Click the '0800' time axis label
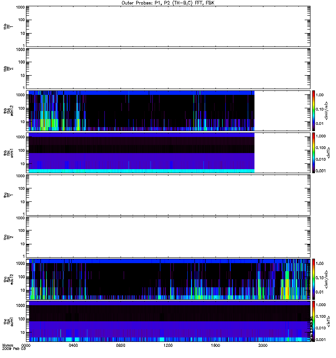The width and height of the screenshot is (336, 358). tap(121, 345)
